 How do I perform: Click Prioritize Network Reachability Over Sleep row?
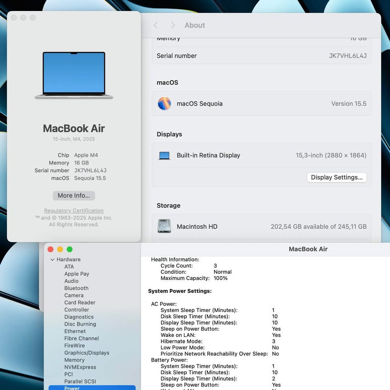click(220, 354)
